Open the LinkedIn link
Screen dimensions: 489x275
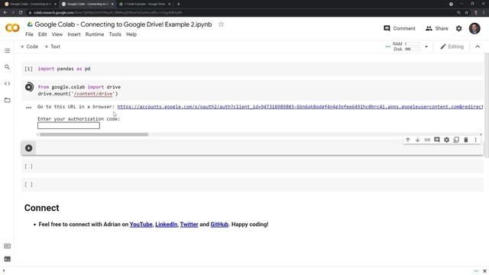click(167, 224)
